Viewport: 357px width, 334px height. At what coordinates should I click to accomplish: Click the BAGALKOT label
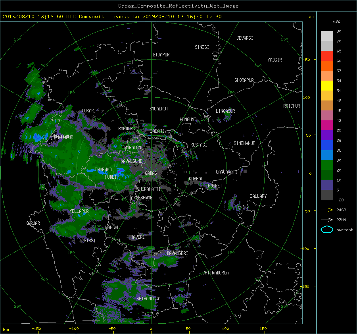pos(159,109)
